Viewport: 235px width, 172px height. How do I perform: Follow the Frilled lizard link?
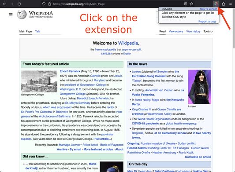click(90, 145)
